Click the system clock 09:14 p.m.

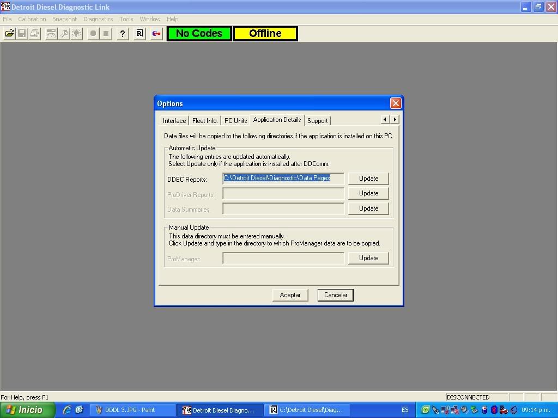536,410
